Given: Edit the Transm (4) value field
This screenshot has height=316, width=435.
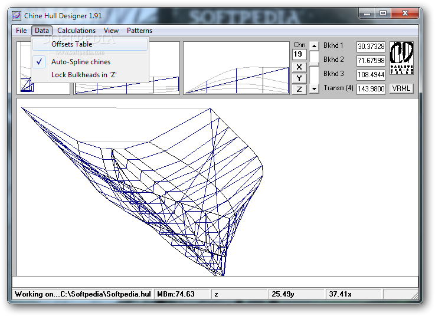Looking at the screenshot, I should coord(371,88).
